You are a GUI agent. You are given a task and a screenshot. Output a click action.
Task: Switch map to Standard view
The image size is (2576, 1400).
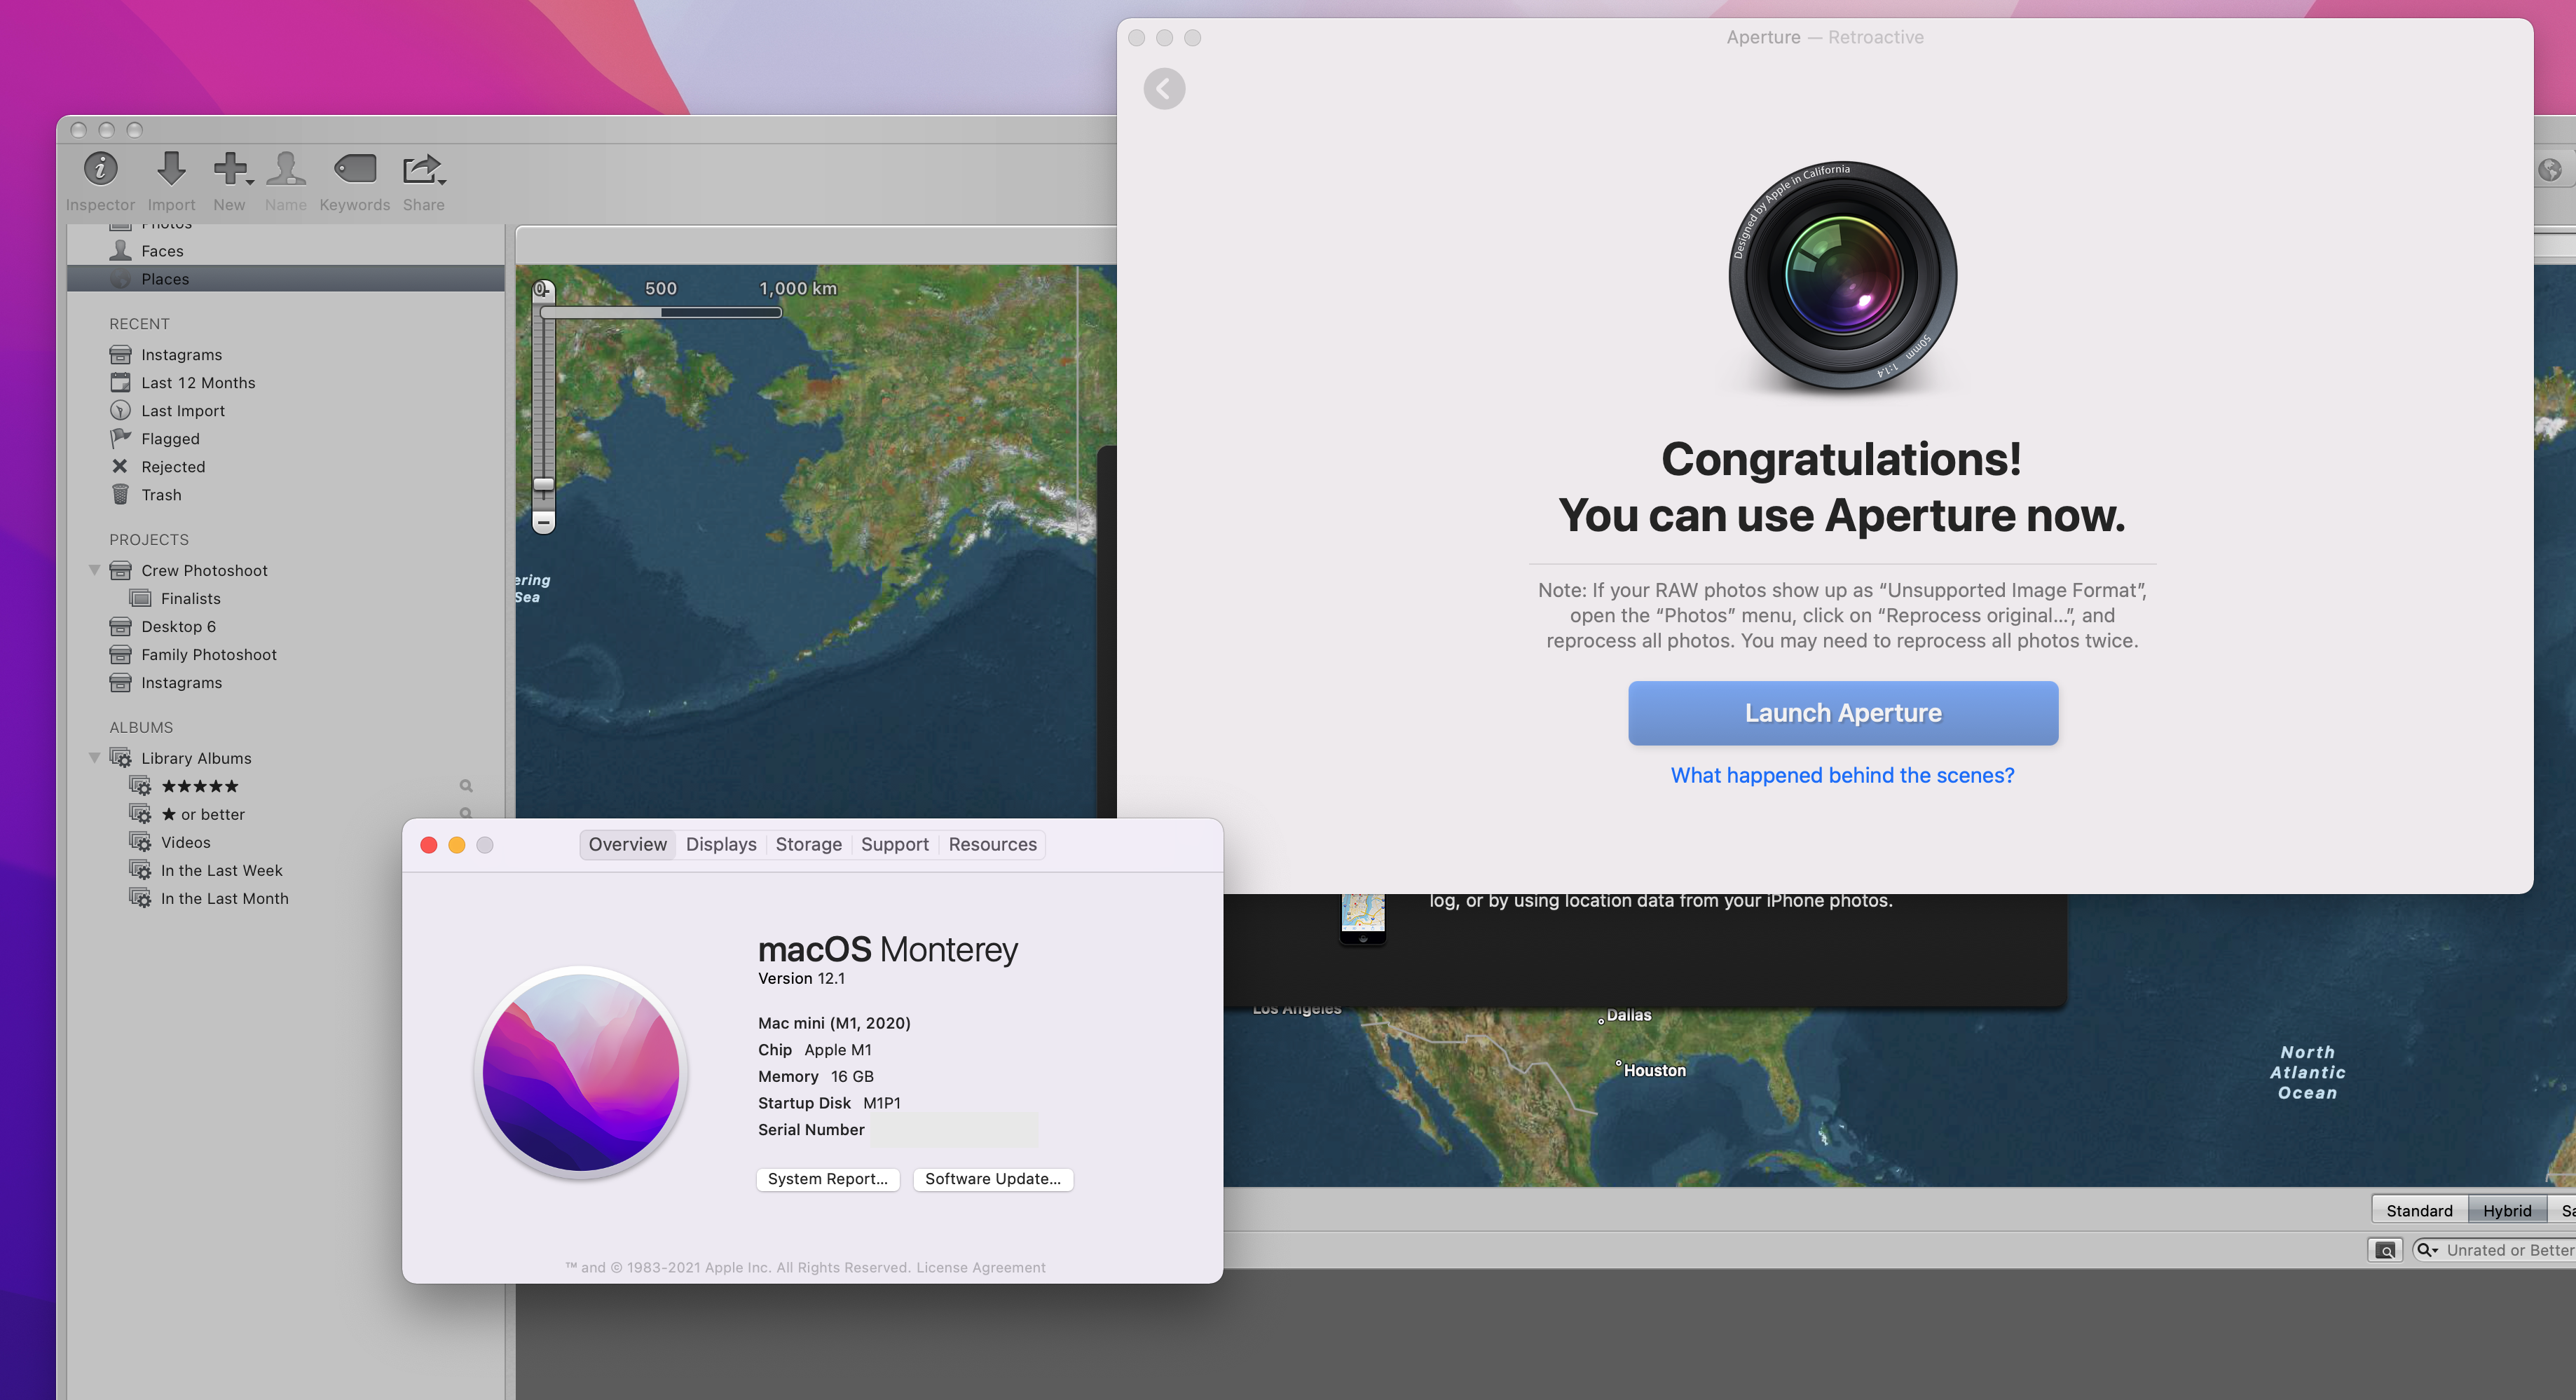2418,1210
